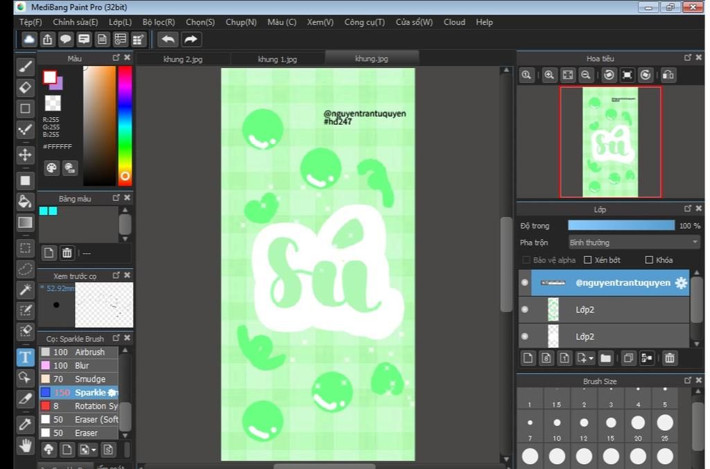
Task: Click the Redo arrow button
Action: pyautogui.click(x=191, y=39)
